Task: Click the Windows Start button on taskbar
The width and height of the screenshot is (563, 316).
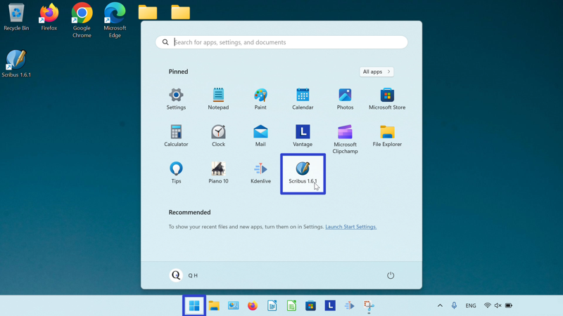Action: (x=194, y=305)
